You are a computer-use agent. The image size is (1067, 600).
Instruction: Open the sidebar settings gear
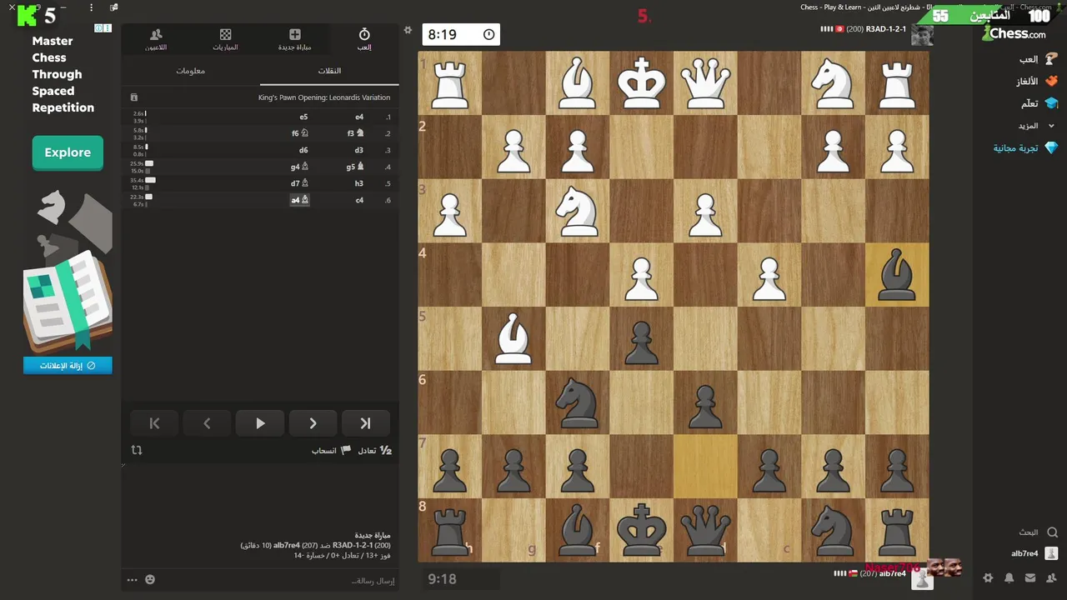pyautogui.click(x=989, y=577)
